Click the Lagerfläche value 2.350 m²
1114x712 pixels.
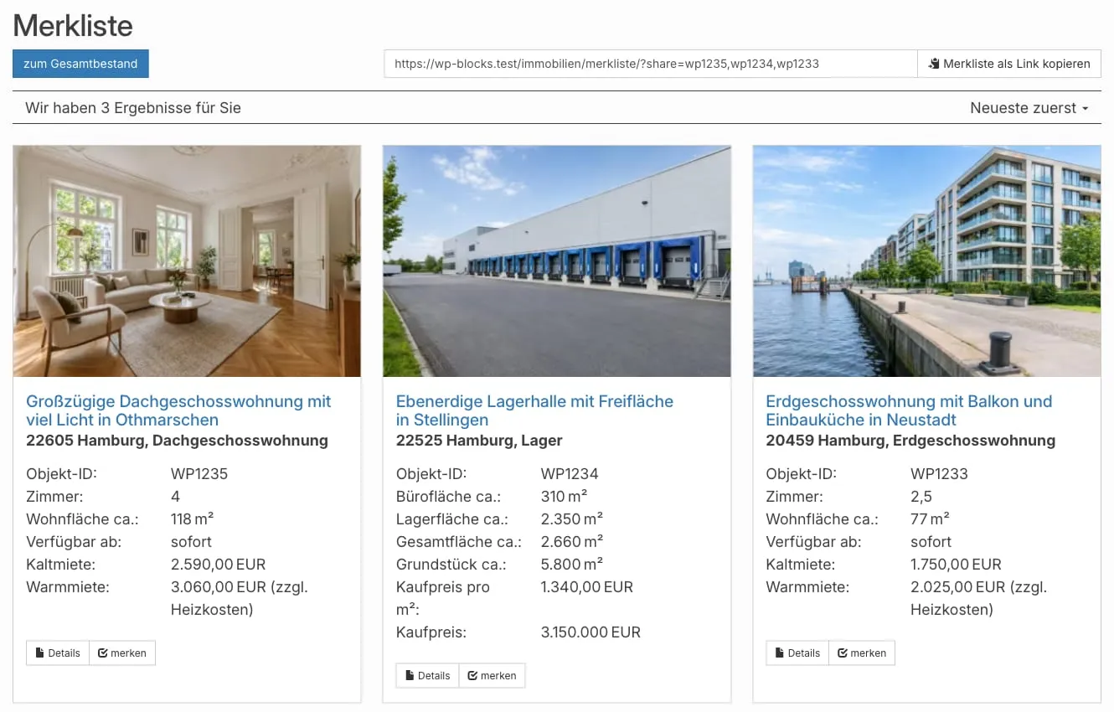tap(572, 519)
